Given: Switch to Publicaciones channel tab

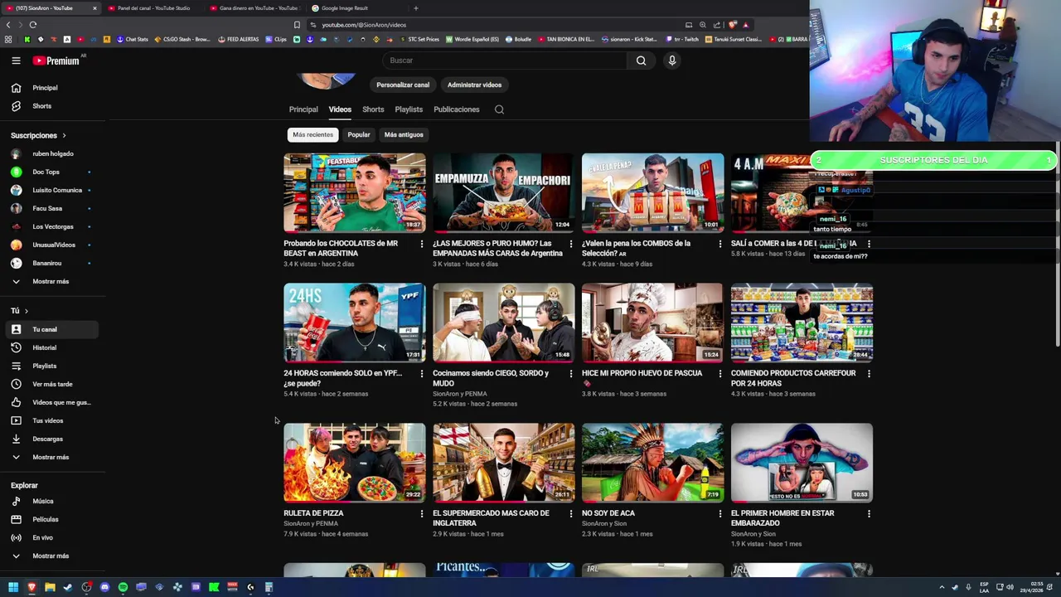Looking at the screenshot, I should (x=457, y=109).
